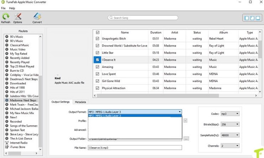Click the My New Music Mix gear icon
Screen dimensions: 264x158
(x=7, y=113)
